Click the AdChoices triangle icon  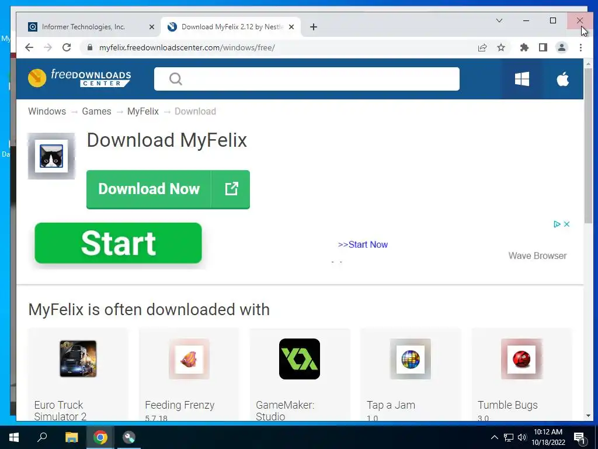[x=557, y=224]
